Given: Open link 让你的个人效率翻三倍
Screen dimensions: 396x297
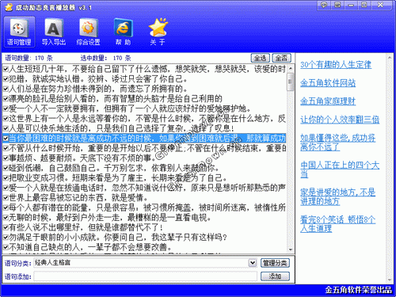Looking at the screenshot, I should (x=340, y=120).
